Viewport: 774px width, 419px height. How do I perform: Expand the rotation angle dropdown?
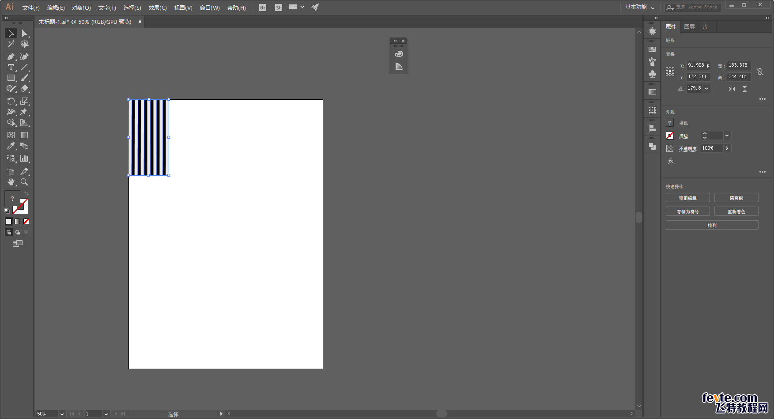706,88
